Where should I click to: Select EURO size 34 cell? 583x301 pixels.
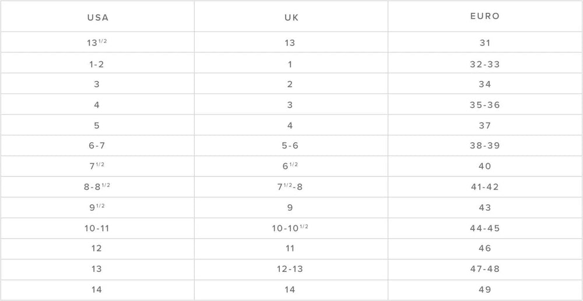(484, 84)
